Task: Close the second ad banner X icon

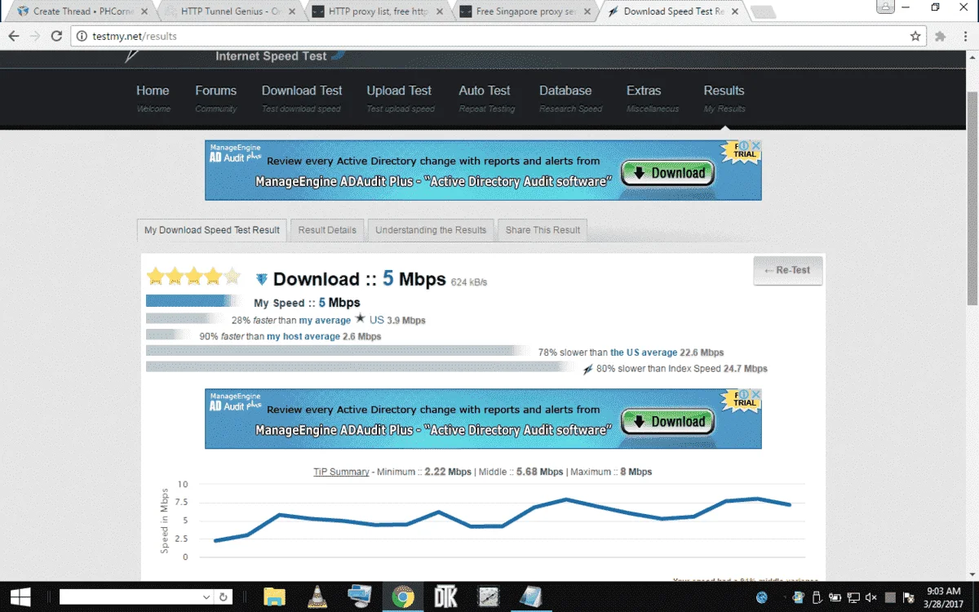Action: tap(756, 394)
